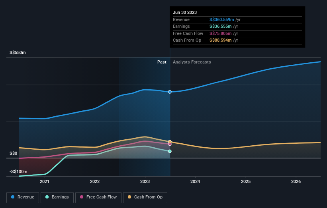Click the Earnings row label in tooltip
327x208 pixels.
pos(181,26)
